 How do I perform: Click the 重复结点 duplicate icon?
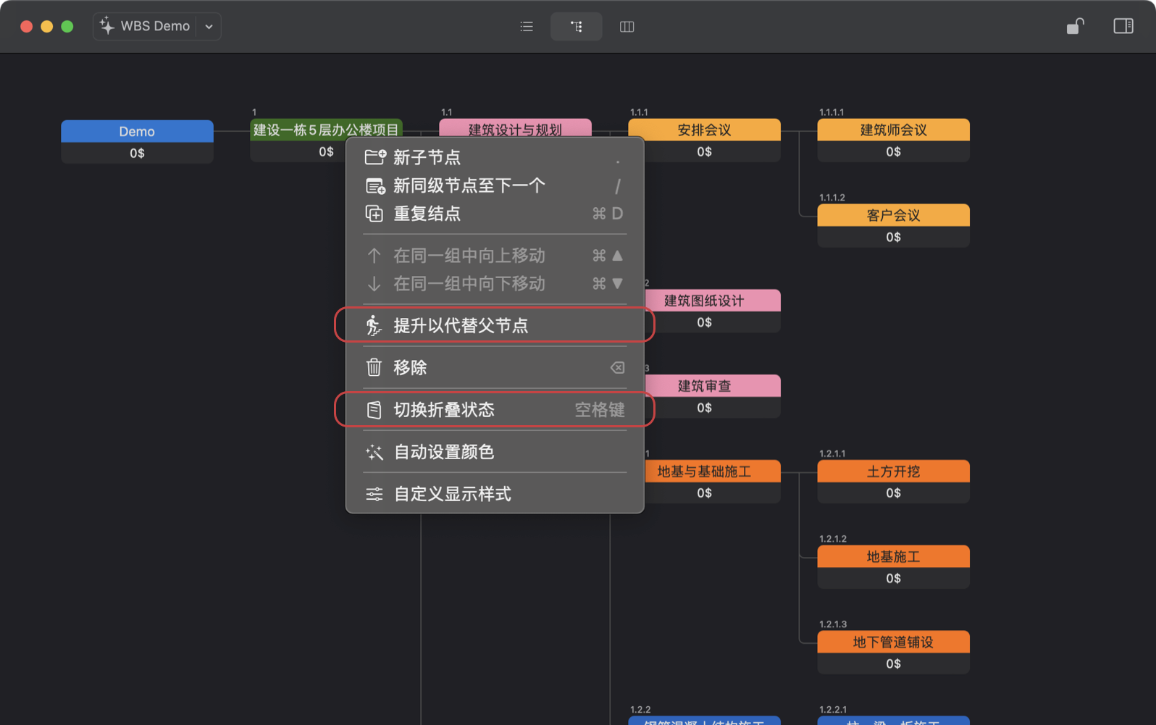[374, 214]
